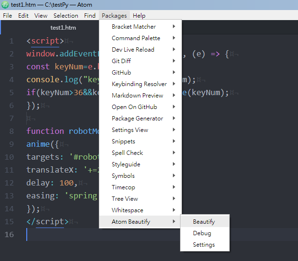Close the open Packages menu
The height and width of the screenshot is (261, 298).
114,16
